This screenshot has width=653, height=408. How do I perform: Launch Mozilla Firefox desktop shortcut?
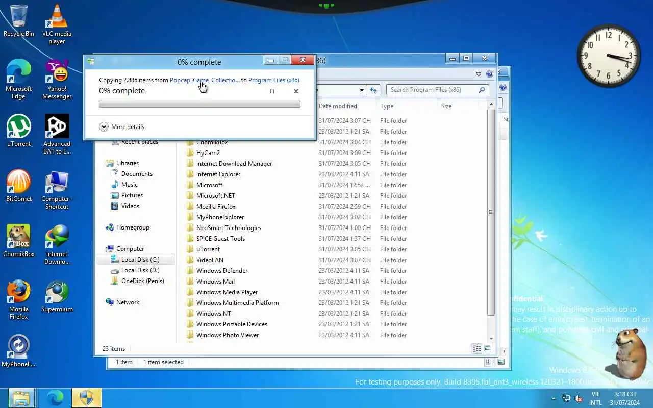[x=19, y=300]
